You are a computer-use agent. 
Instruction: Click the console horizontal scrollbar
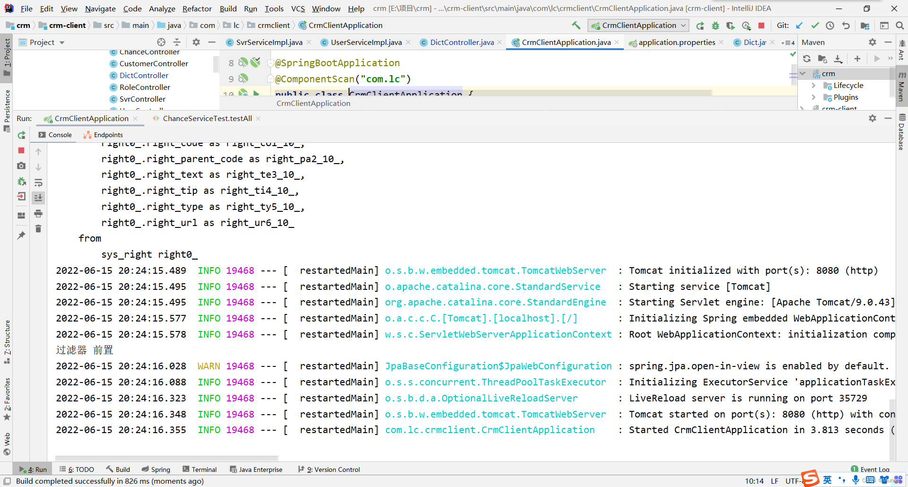pos(166,458)
